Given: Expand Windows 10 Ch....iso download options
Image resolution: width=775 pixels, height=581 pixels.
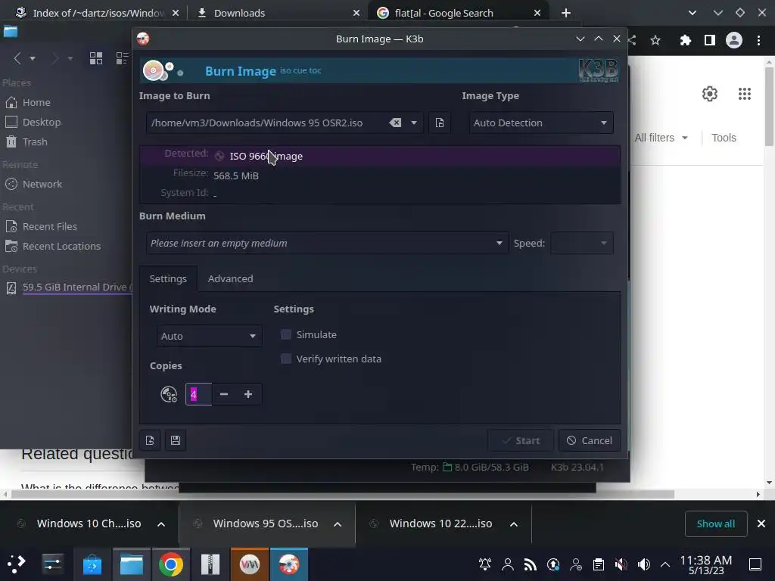Looking at the screenshot, I should pos(161,524).
